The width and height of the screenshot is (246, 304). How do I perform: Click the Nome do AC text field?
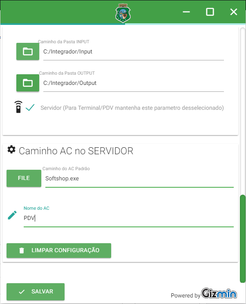[128, 218]
